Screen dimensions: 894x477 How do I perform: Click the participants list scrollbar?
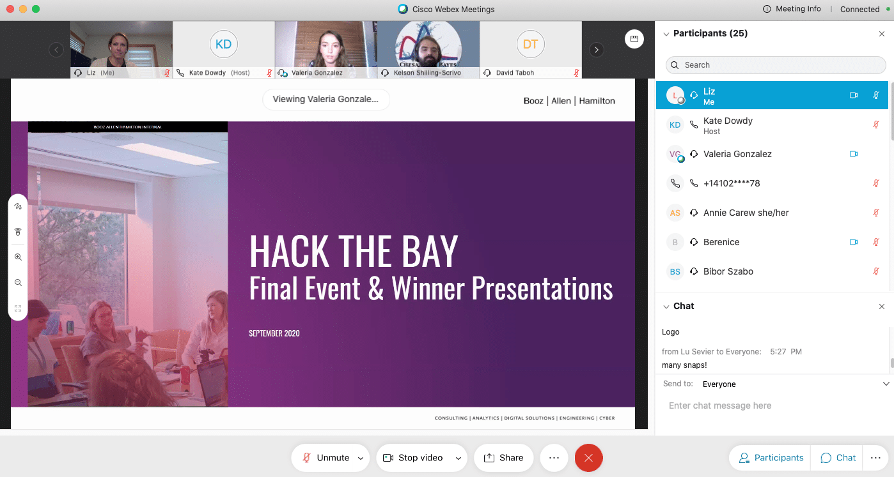click(x=891, y=110)
